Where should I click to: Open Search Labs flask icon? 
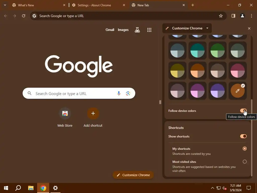[x=137, y=30]
